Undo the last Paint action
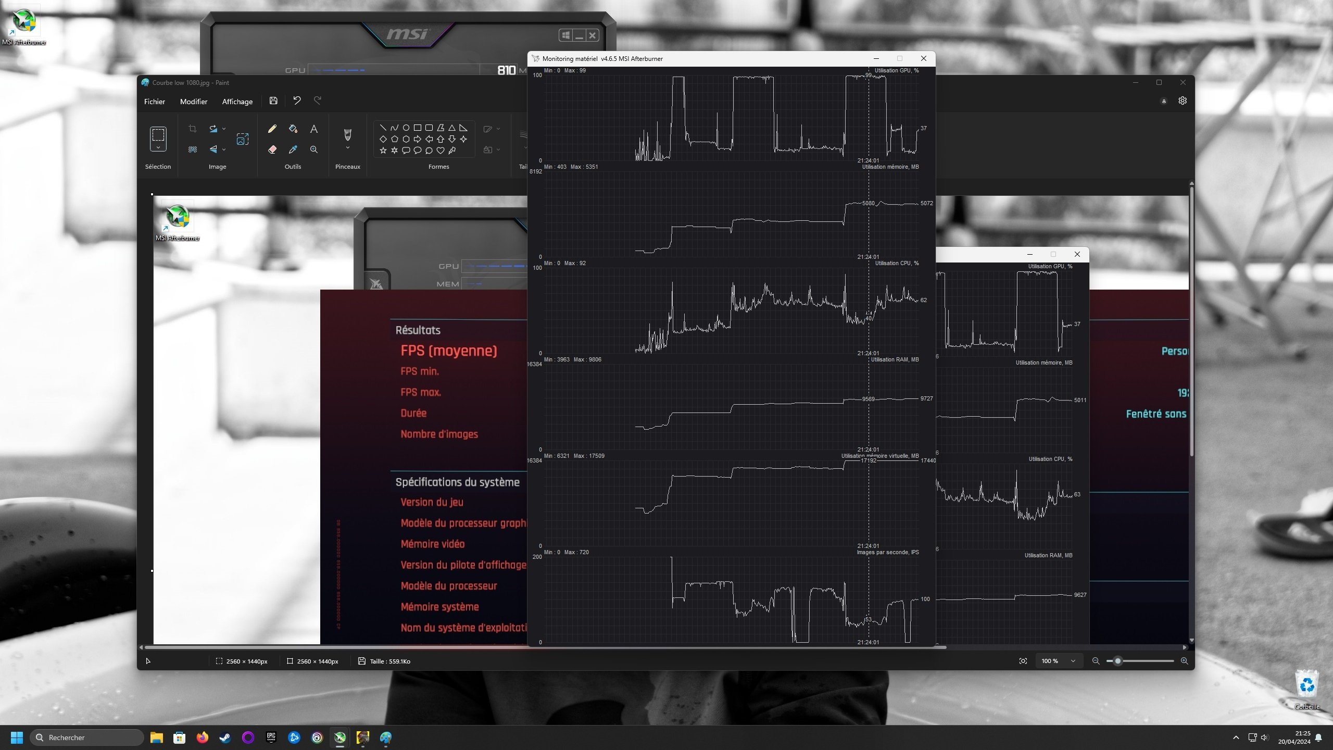Image resolution: width=1333 pixels, height=750 pixels. pyautogui.click(x=297, y=101)
